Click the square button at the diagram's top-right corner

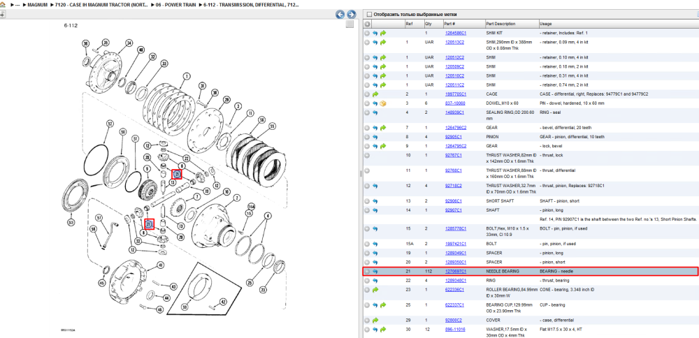[x=350, y=24]
